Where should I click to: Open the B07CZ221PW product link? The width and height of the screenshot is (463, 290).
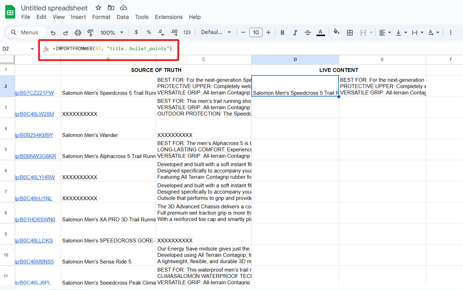coord(34,93)
